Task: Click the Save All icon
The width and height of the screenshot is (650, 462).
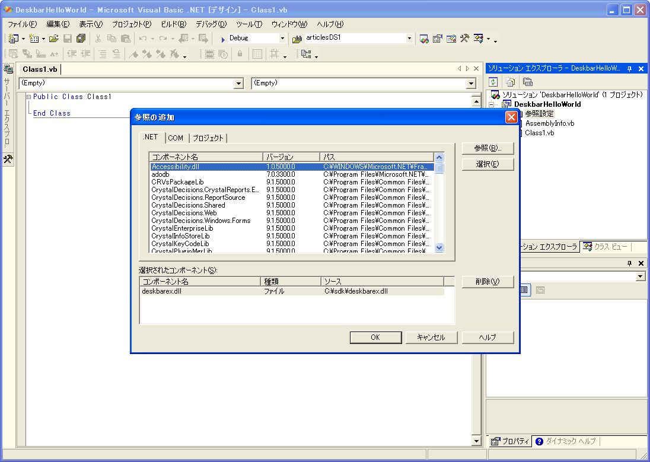Action: 81,39
